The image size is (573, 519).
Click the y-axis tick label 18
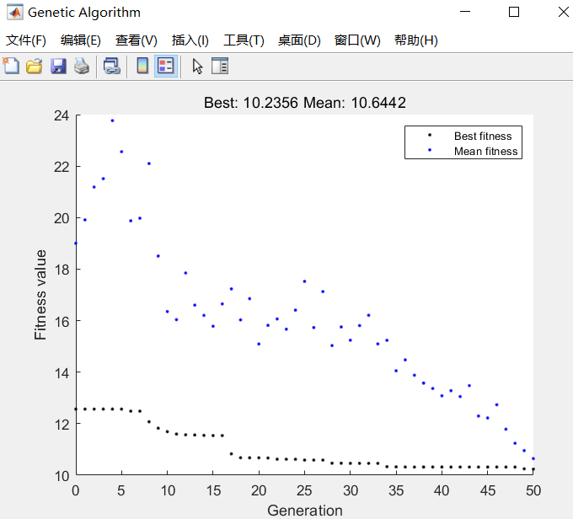(62, 270)
